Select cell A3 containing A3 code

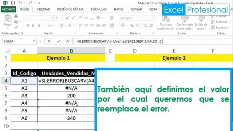click(x=24, y=96)
